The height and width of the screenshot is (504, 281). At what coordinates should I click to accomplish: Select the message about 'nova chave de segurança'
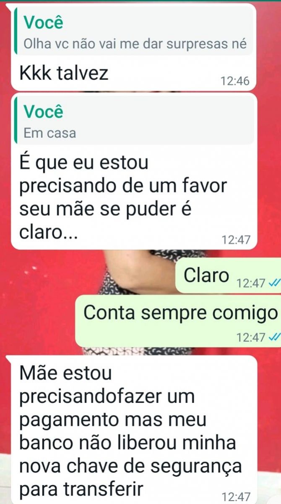[133, 430]
